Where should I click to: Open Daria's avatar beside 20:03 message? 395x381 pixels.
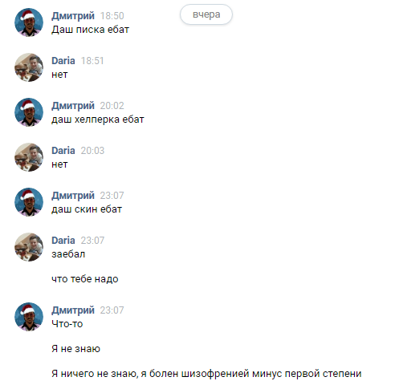[29, 157]
